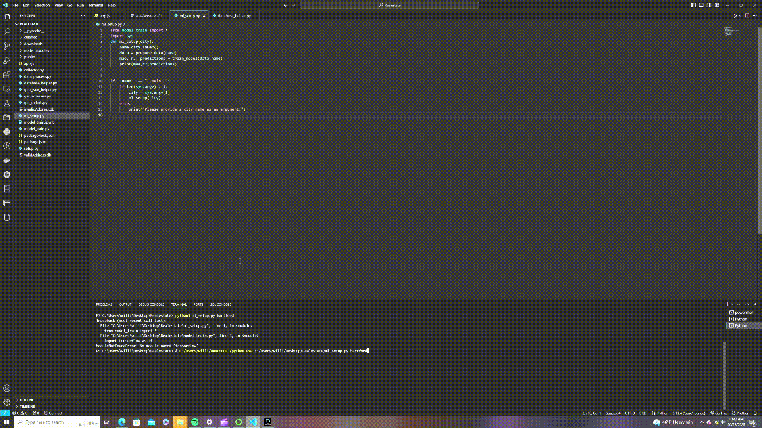Image resolution: width=762 pixels, height=428 pixels.
Task: Open the database cylinder view
Action: coord(7,217)
